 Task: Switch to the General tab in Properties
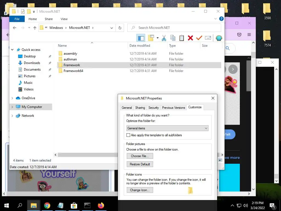(127, 108)
